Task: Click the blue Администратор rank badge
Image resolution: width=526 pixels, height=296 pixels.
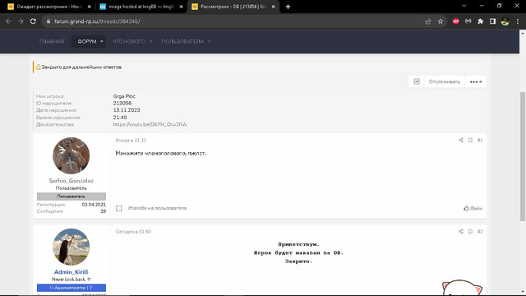Action: coord(72,288)
